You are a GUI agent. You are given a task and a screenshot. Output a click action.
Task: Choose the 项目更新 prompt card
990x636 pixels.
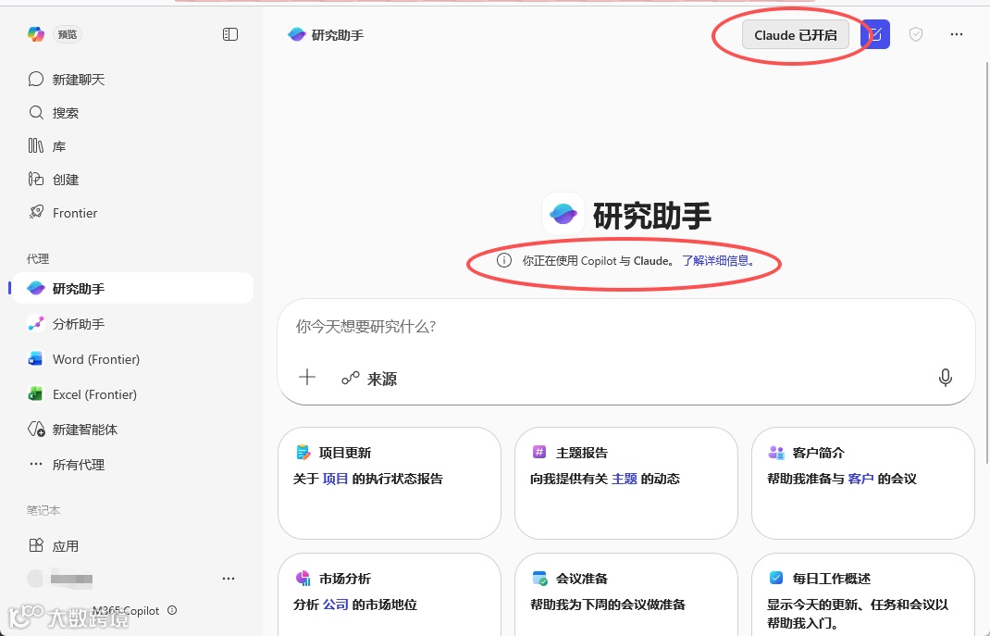(390, 483)
